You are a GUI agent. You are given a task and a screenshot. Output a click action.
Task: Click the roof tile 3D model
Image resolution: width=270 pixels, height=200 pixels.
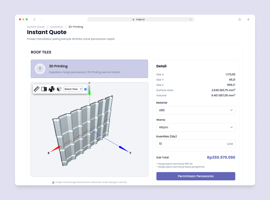[82, 130]
